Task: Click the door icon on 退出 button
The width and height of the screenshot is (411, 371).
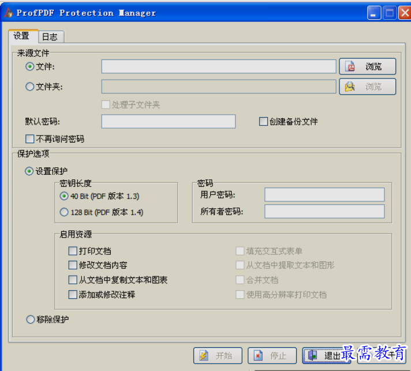Action: pyautogui.click(x=312, y=355)
